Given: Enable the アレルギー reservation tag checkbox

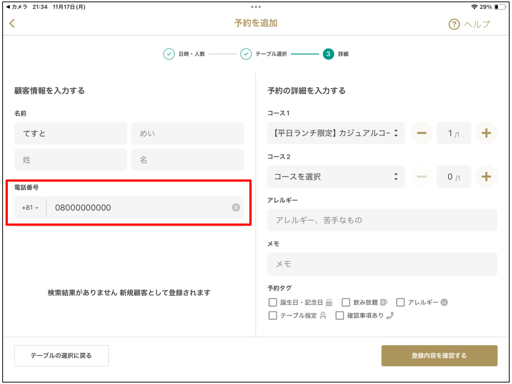Looking at the screenshot, I should pos(400,303).
